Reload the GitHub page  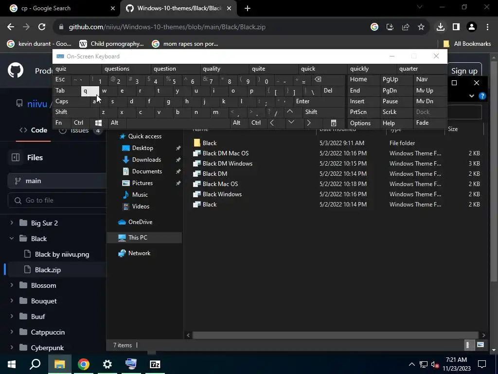(42, 27)
